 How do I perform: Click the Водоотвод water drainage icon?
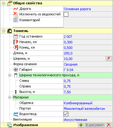16,114
